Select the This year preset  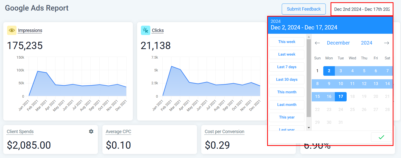[287, 117]
